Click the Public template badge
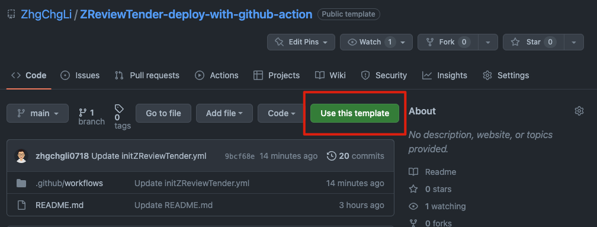The height and width of the screenshot is (227, 597). click(348, 14)
